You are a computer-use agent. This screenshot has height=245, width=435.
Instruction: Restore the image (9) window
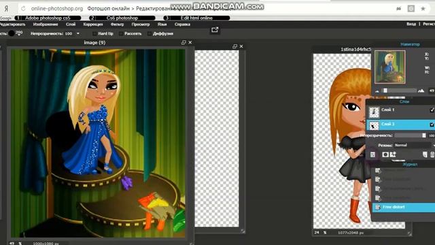[184, 42]
